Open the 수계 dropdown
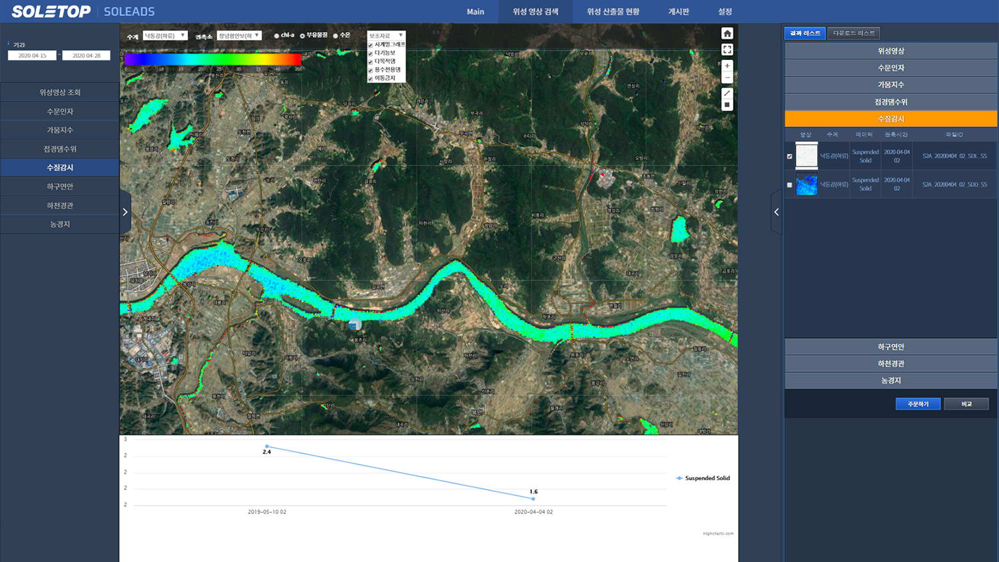 [165, 36]
